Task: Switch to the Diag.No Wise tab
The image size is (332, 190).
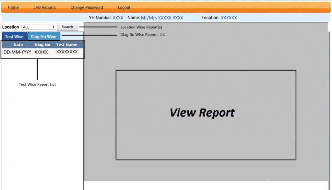Action: (x=43, y=37)
